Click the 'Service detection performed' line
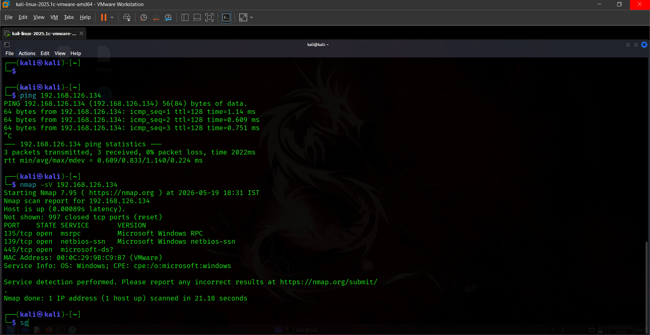The width and height of the screenshot is (650, 335). tap(191, 282)
